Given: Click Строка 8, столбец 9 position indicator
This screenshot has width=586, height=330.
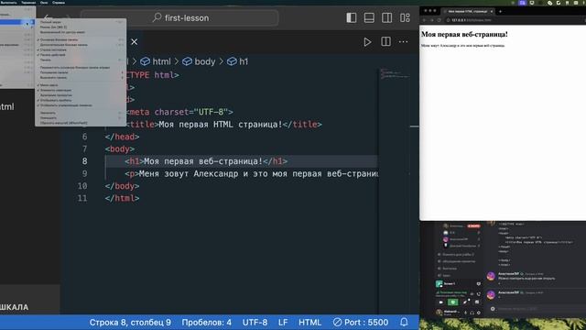Looking at the screenshot, I should click(130, 322).
